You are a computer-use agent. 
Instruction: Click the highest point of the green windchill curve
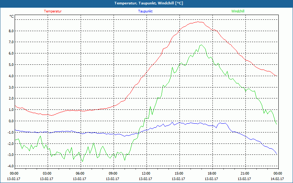tap(201, 45)
